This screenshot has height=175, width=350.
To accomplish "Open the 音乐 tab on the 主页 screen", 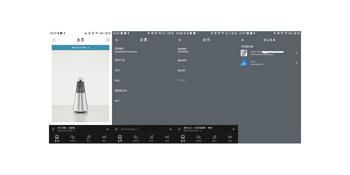I will tap(89, 138).
